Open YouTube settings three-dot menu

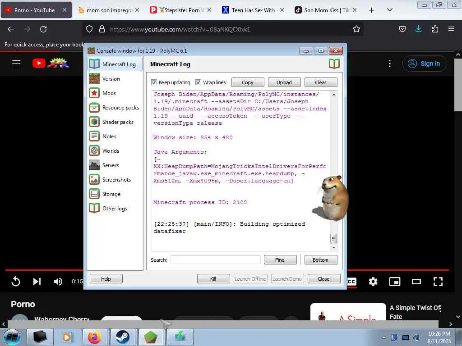click(x=390, y=64)
